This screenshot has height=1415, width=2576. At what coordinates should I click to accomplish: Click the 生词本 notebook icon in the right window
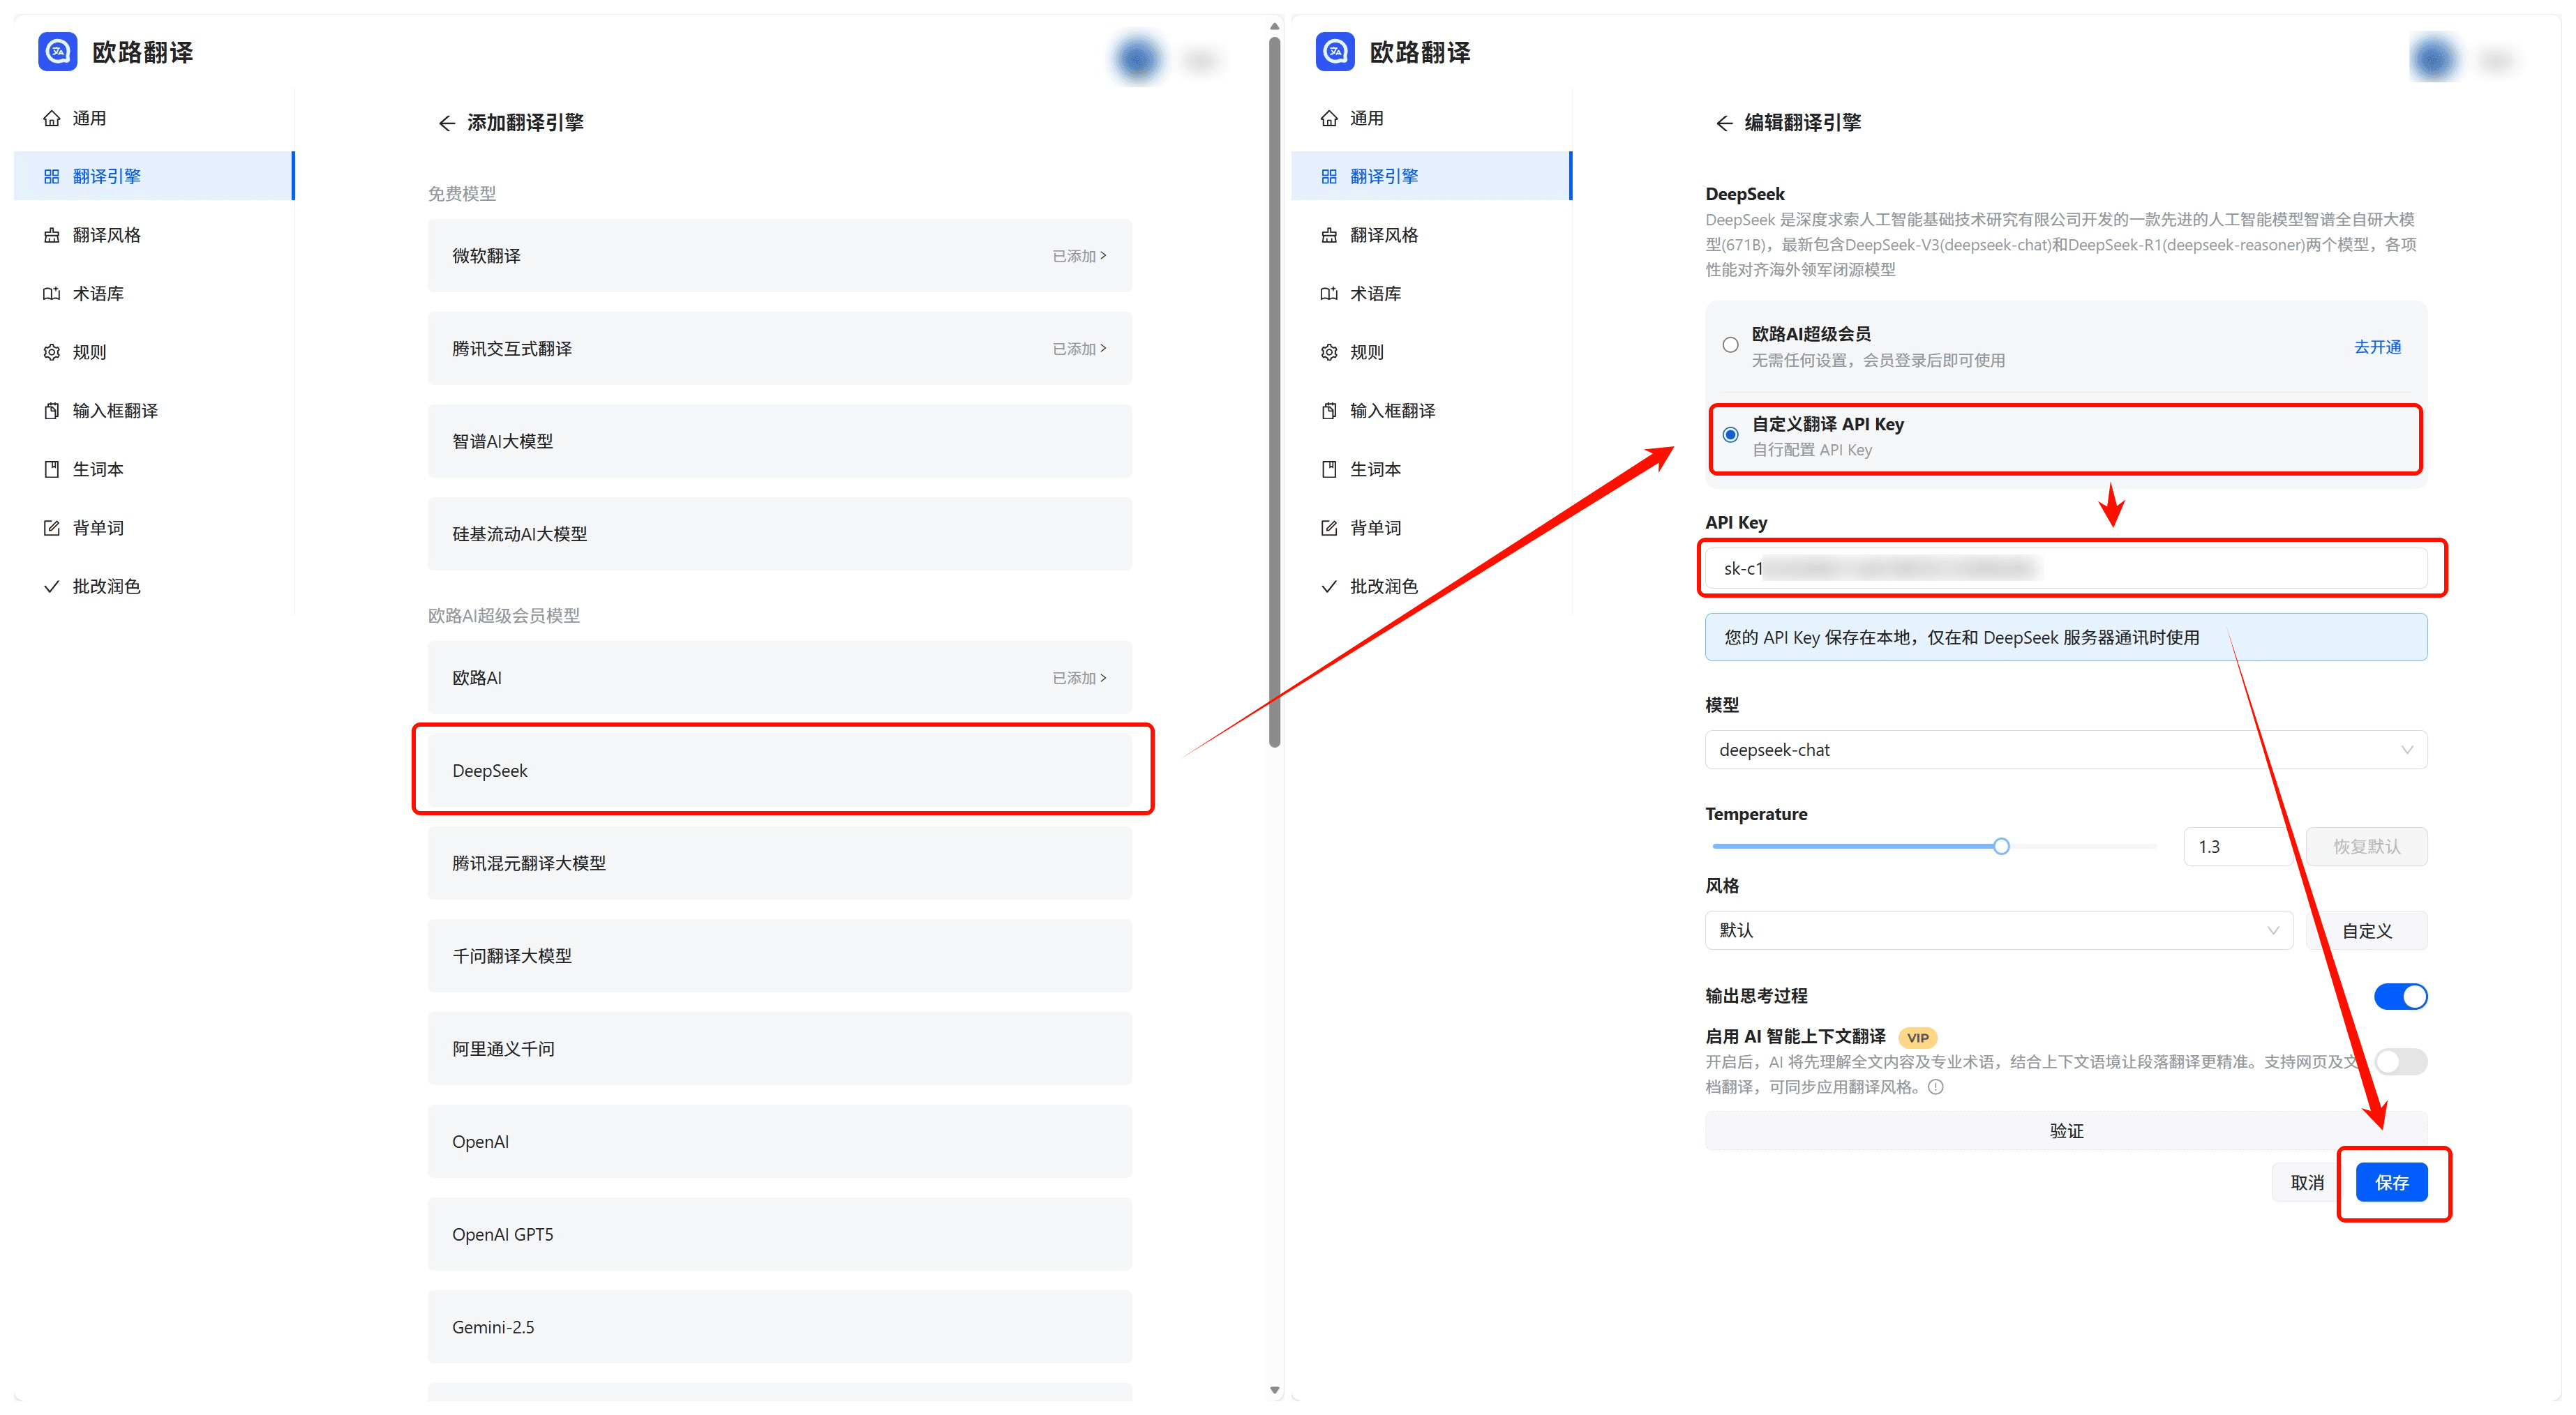point(1329,469)
